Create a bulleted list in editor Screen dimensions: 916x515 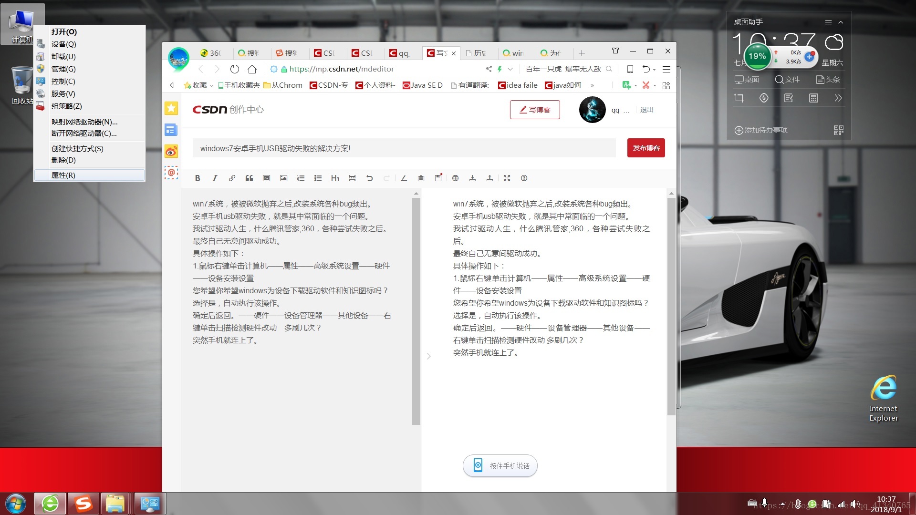click(x=318, y=178)
